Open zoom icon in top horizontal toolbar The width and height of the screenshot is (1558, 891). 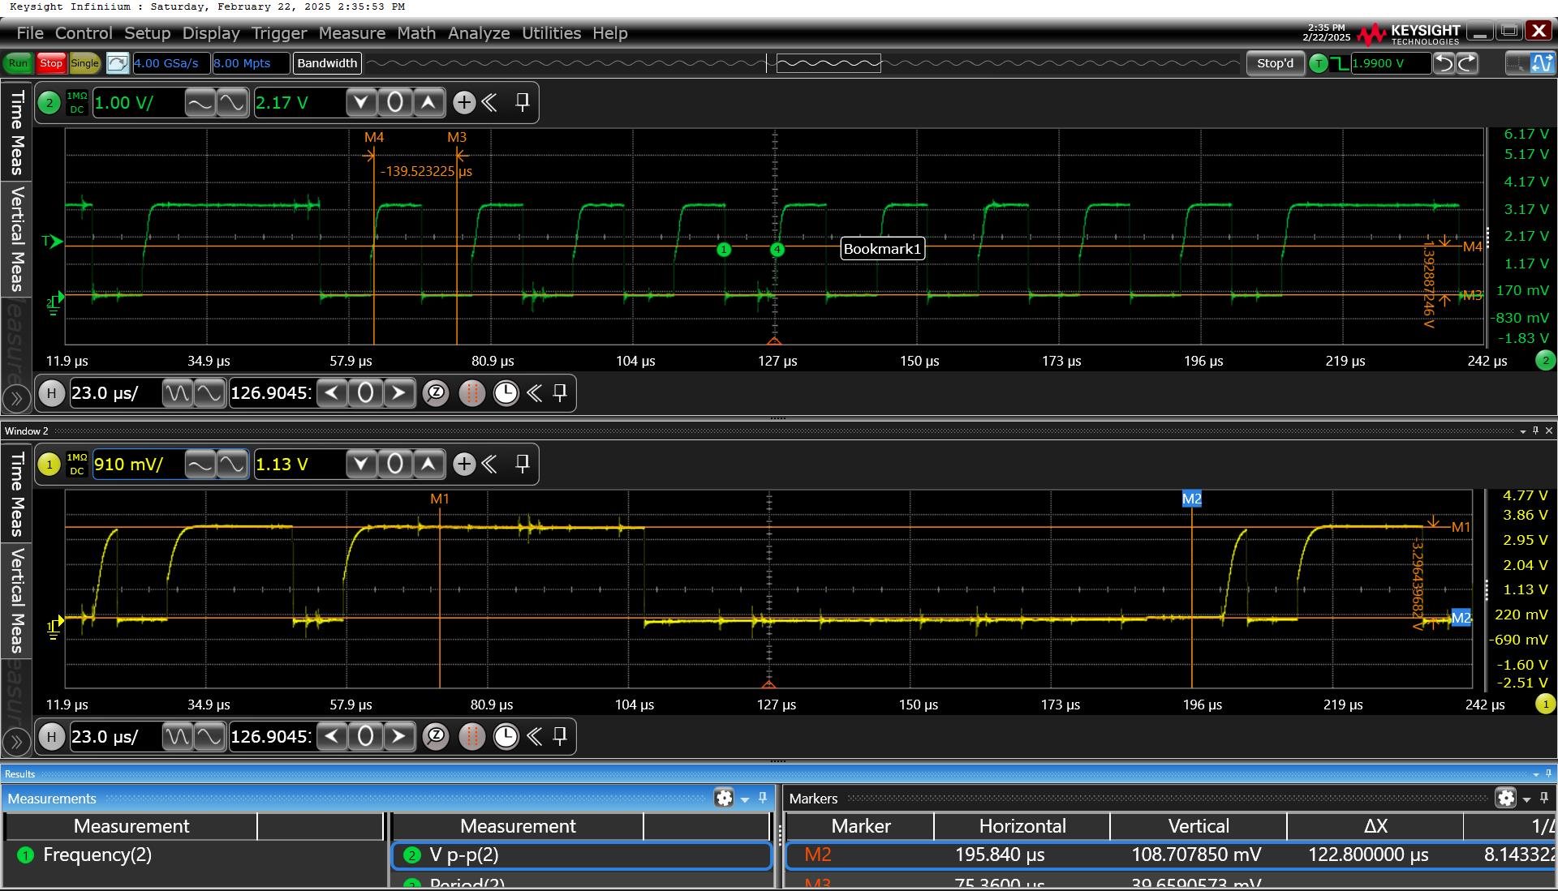pyautogui.click(x=436, y=393)
